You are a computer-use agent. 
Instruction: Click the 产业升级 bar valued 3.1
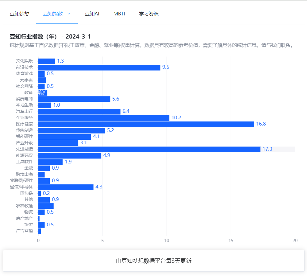[x=58, y=143]
